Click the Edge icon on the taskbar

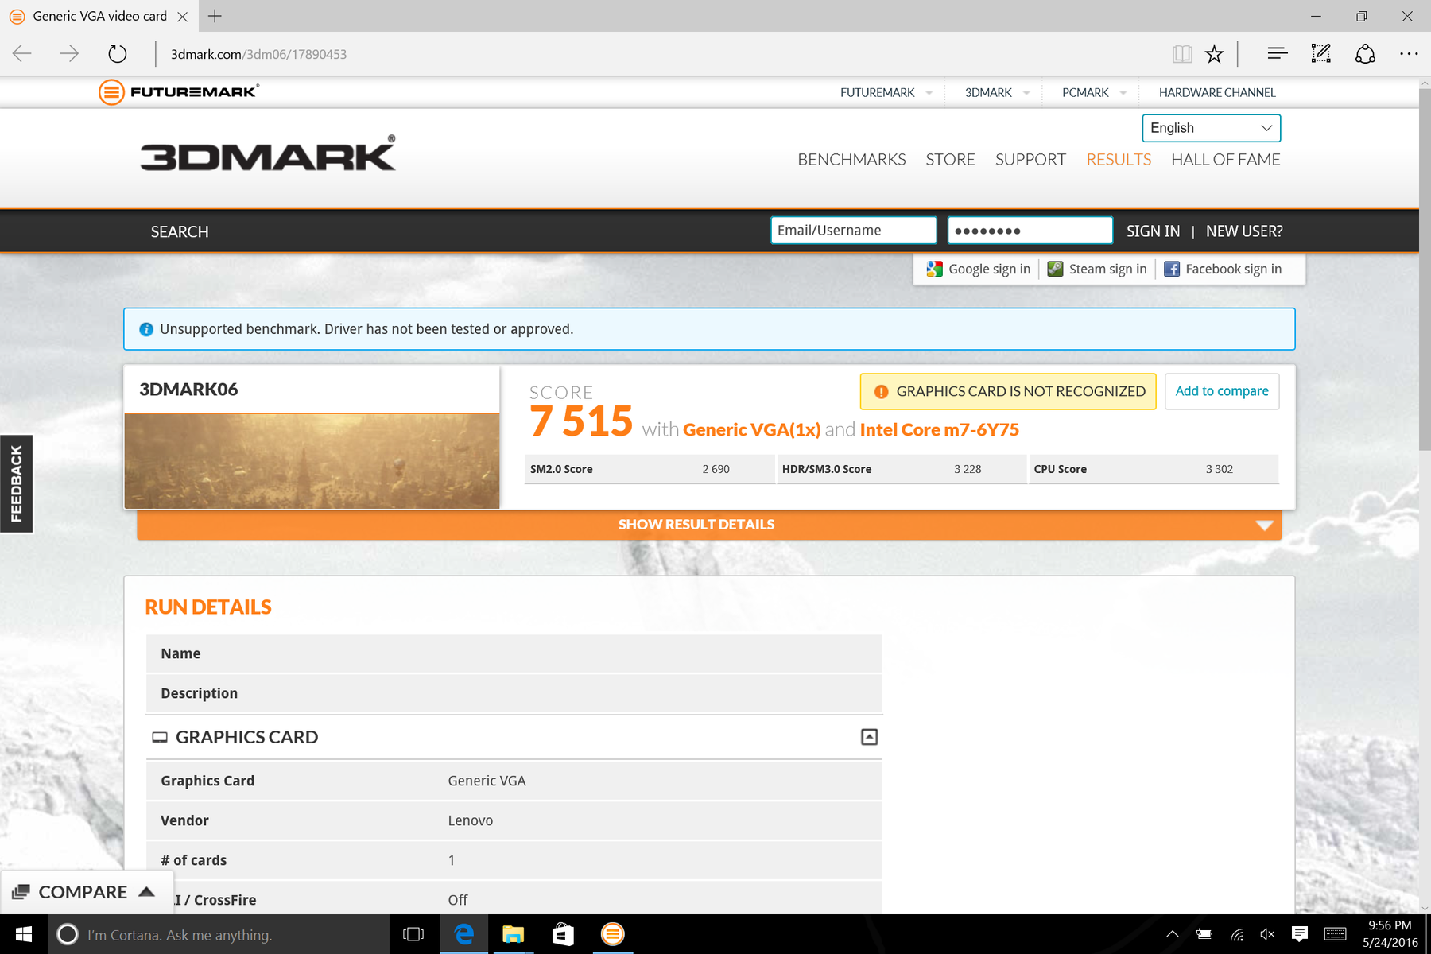tap(463, 934)
